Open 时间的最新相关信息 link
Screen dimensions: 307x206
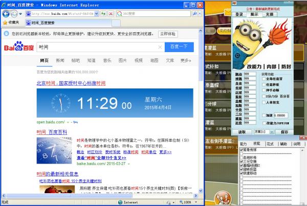[57, 174]
